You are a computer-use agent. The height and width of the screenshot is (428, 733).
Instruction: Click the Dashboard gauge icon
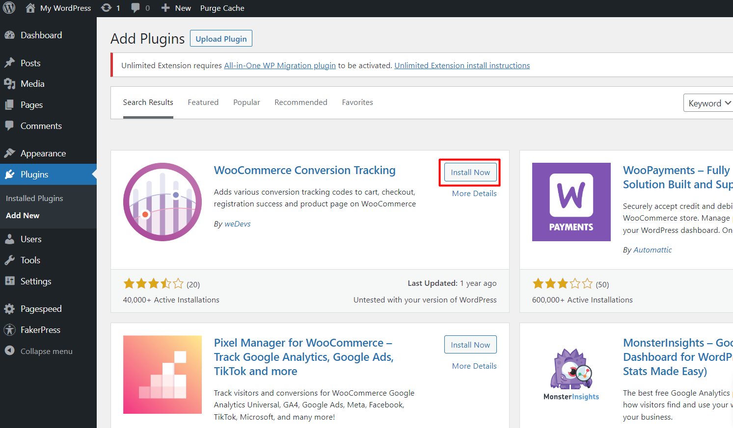[9, 35]
